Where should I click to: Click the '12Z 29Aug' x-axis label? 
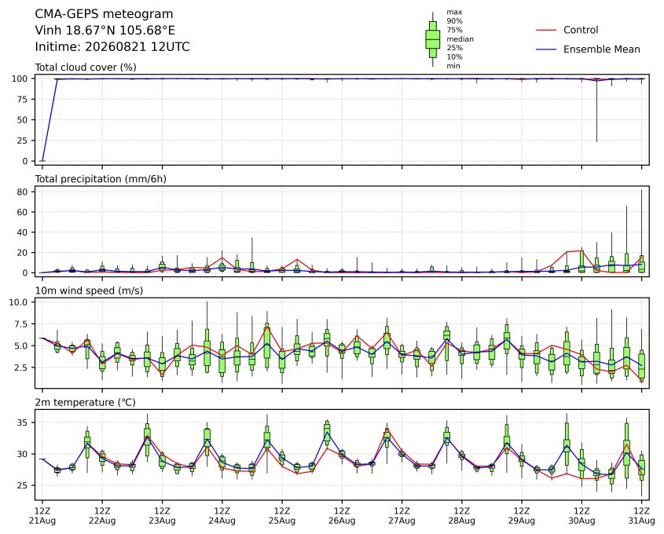522,516
